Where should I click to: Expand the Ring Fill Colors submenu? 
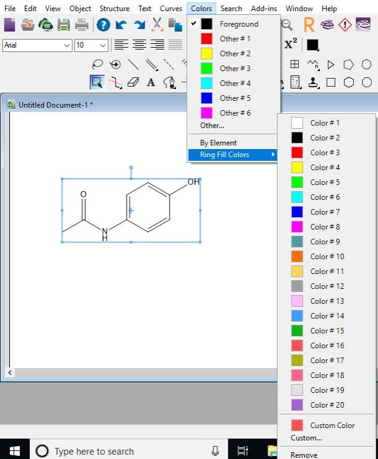pyautogui.click(x=233, y=155)
